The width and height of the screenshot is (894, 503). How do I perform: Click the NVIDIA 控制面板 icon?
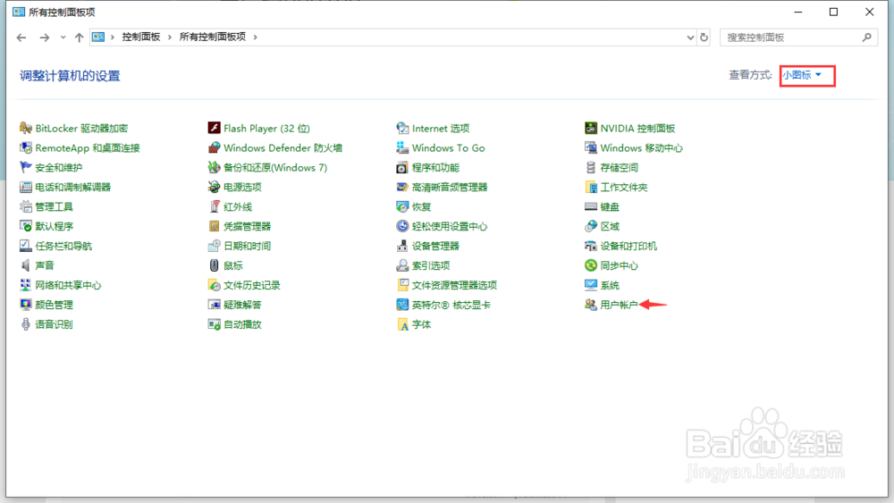591,128
